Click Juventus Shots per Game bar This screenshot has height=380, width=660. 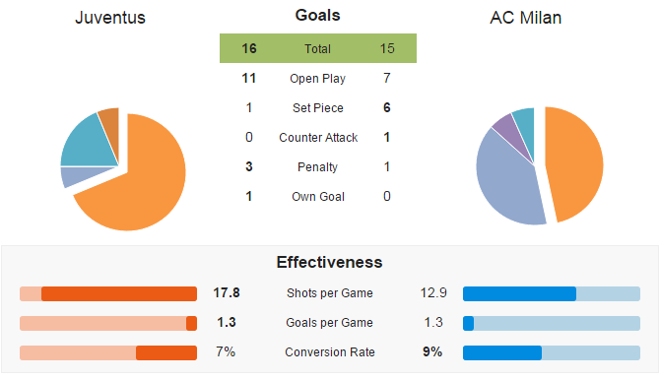click(108, 293)
